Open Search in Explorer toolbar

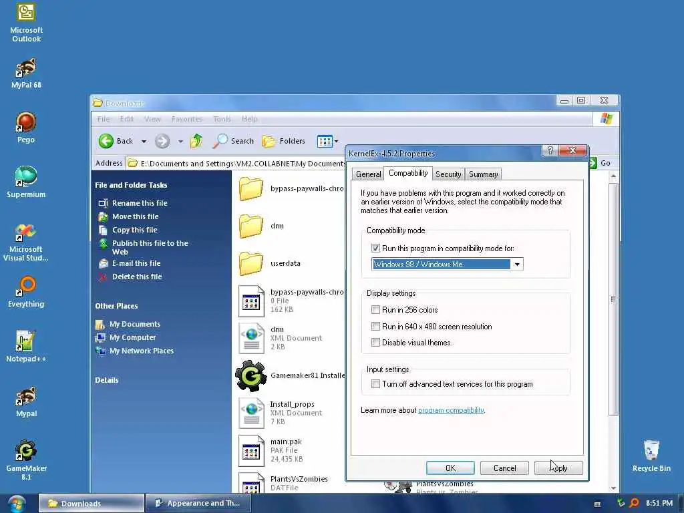point(233,141)
